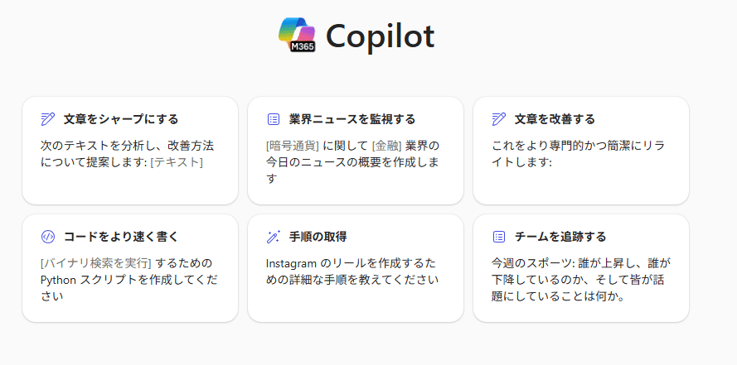Image resolution: width=737 pixels, height=365 pixels.
Task: Click the Instagram reel instructions description
Action: (352, 271)
